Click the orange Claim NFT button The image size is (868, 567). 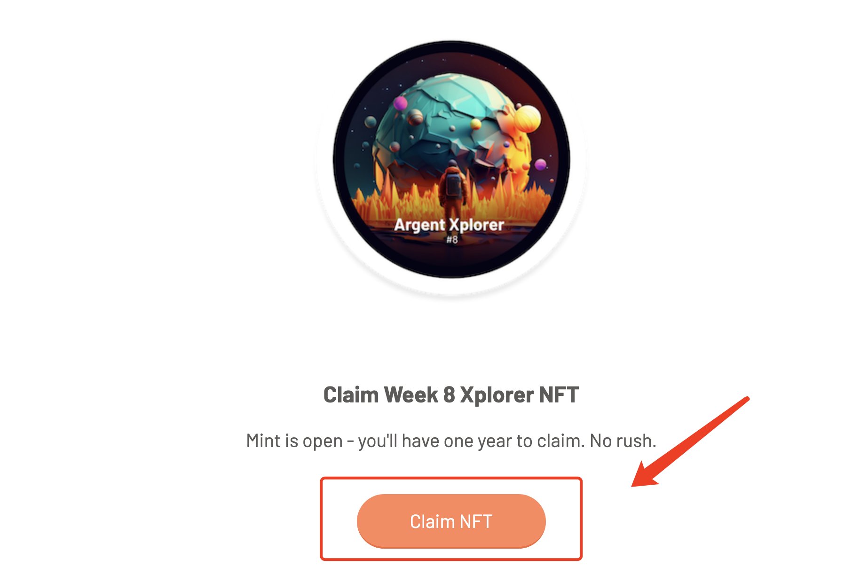[x=451, y=521]
